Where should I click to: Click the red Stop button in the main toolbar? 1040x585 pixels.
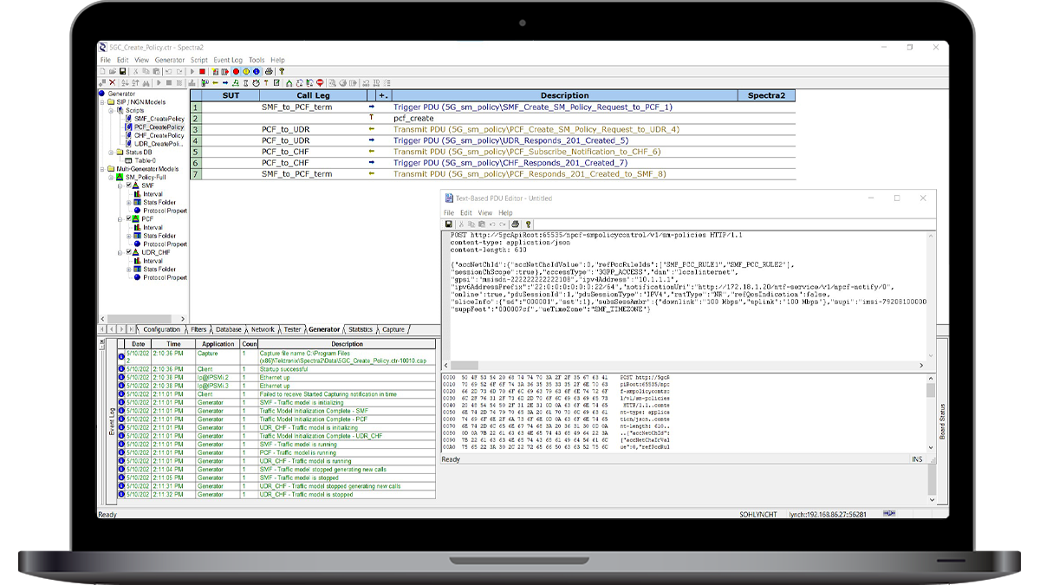click(x=202, y=71)
